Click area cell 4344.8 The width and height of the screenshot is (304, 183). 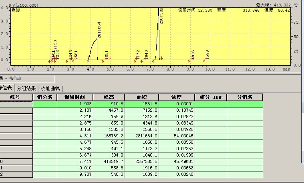(141, 123)
